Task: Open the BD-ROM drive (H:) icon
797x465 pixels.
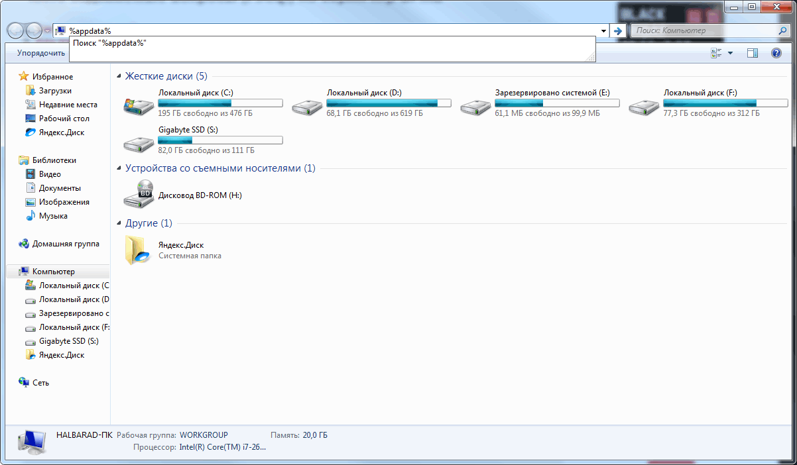Action: 138,193
